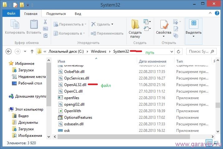Expand the Delete (Удалить) dropdown arrow
Viewport: 223px width, 149px height.
(112, 24)
